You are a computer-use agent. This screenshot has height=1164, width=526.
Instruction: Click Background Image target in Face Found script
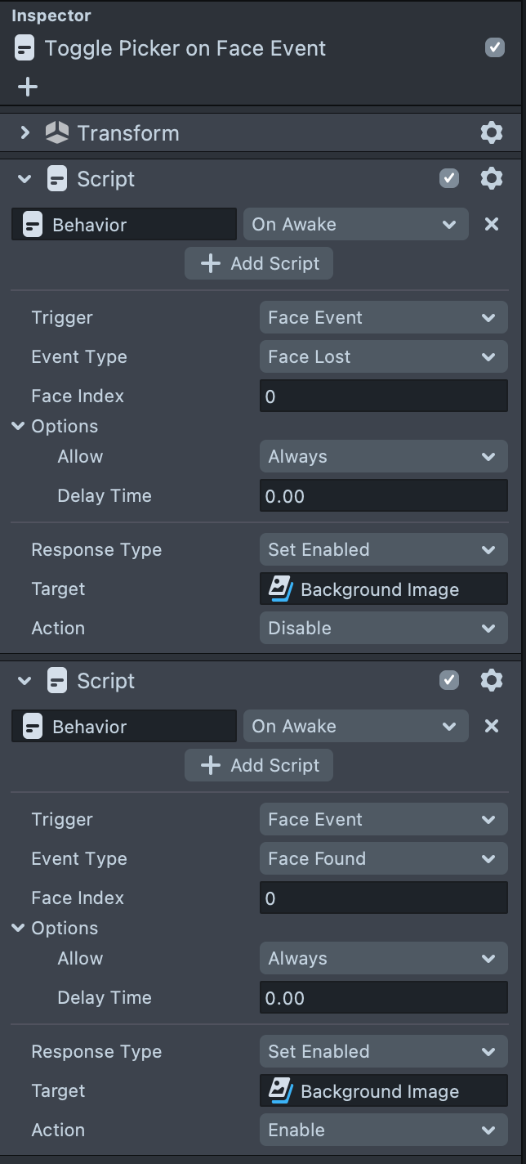coord(383,1091)
